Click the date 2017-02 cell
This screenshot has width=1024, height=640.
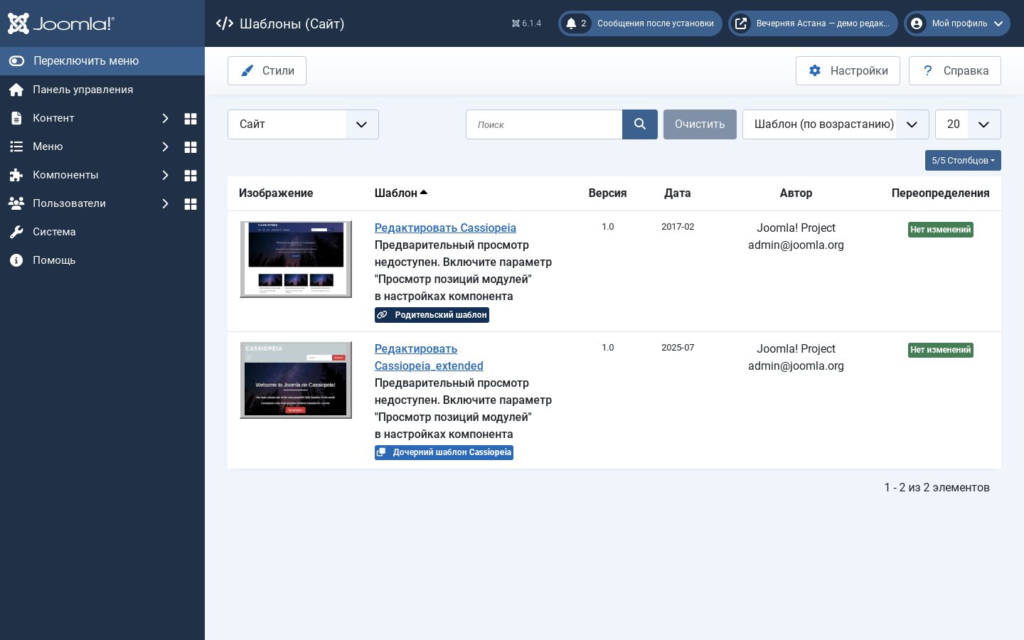[678, 227]
